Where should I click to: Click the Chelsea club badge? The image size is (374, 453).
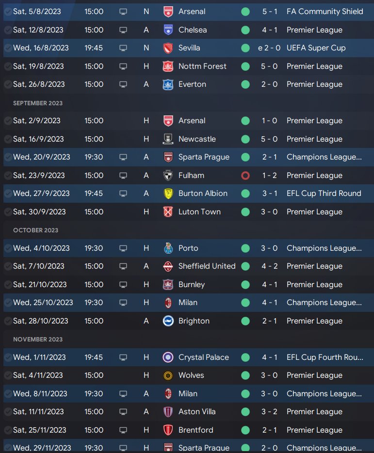tap(168, 30)
